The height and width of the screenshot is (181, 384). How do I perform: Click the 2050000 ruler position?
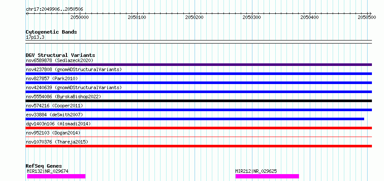80,17
